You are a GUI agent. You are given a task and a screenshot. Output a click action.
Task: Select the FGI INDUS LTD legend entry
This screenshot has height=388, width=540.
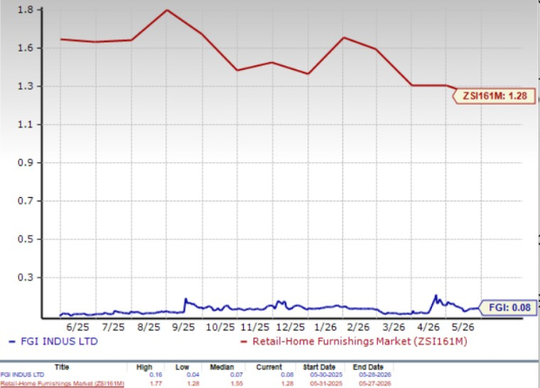pyautogui.click(x=53, y=341)
